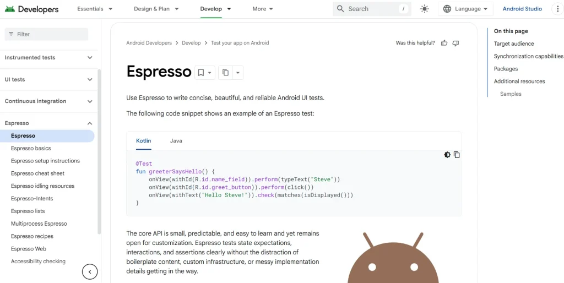Click the sidebar vertical scrollbar
This screenshot has height=283, width=564.
(x=99, y=151)
